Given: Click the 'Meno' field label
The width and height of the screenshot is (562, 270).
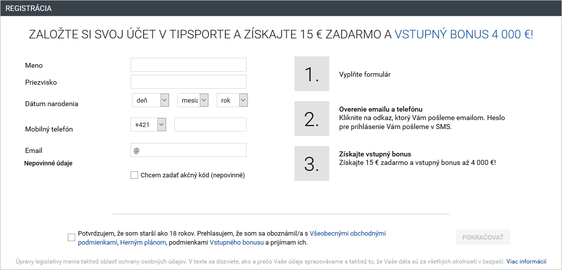Looking at the screenshot, I should pos(34,65).
